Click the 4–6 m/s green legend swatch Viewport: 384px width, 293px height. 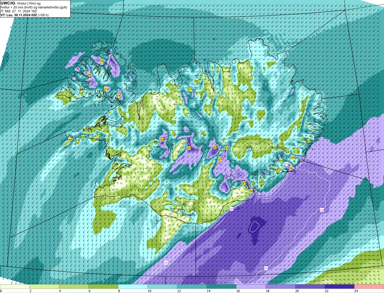tap(74, 286)
